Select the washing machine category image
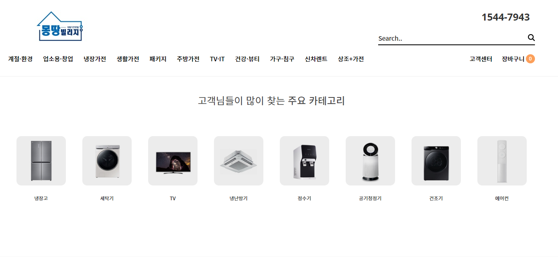 coord(107,161)
